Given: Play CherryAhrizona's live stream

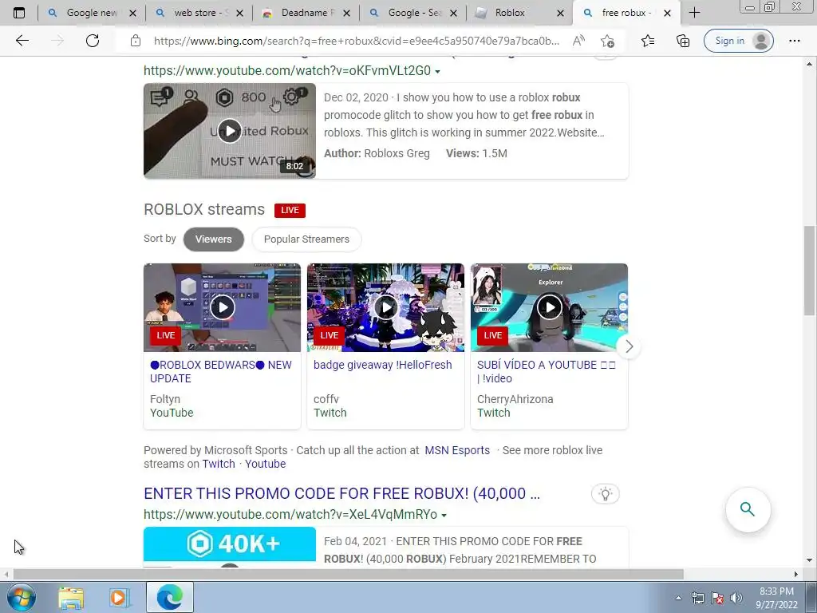Looking at the screenshot, I should 549,307.
